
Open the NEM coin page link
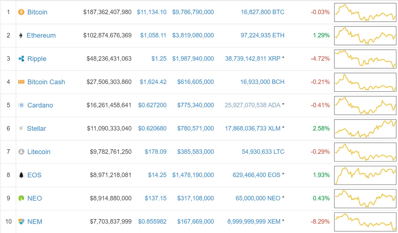pyautogui.click(x=35, y=222)
